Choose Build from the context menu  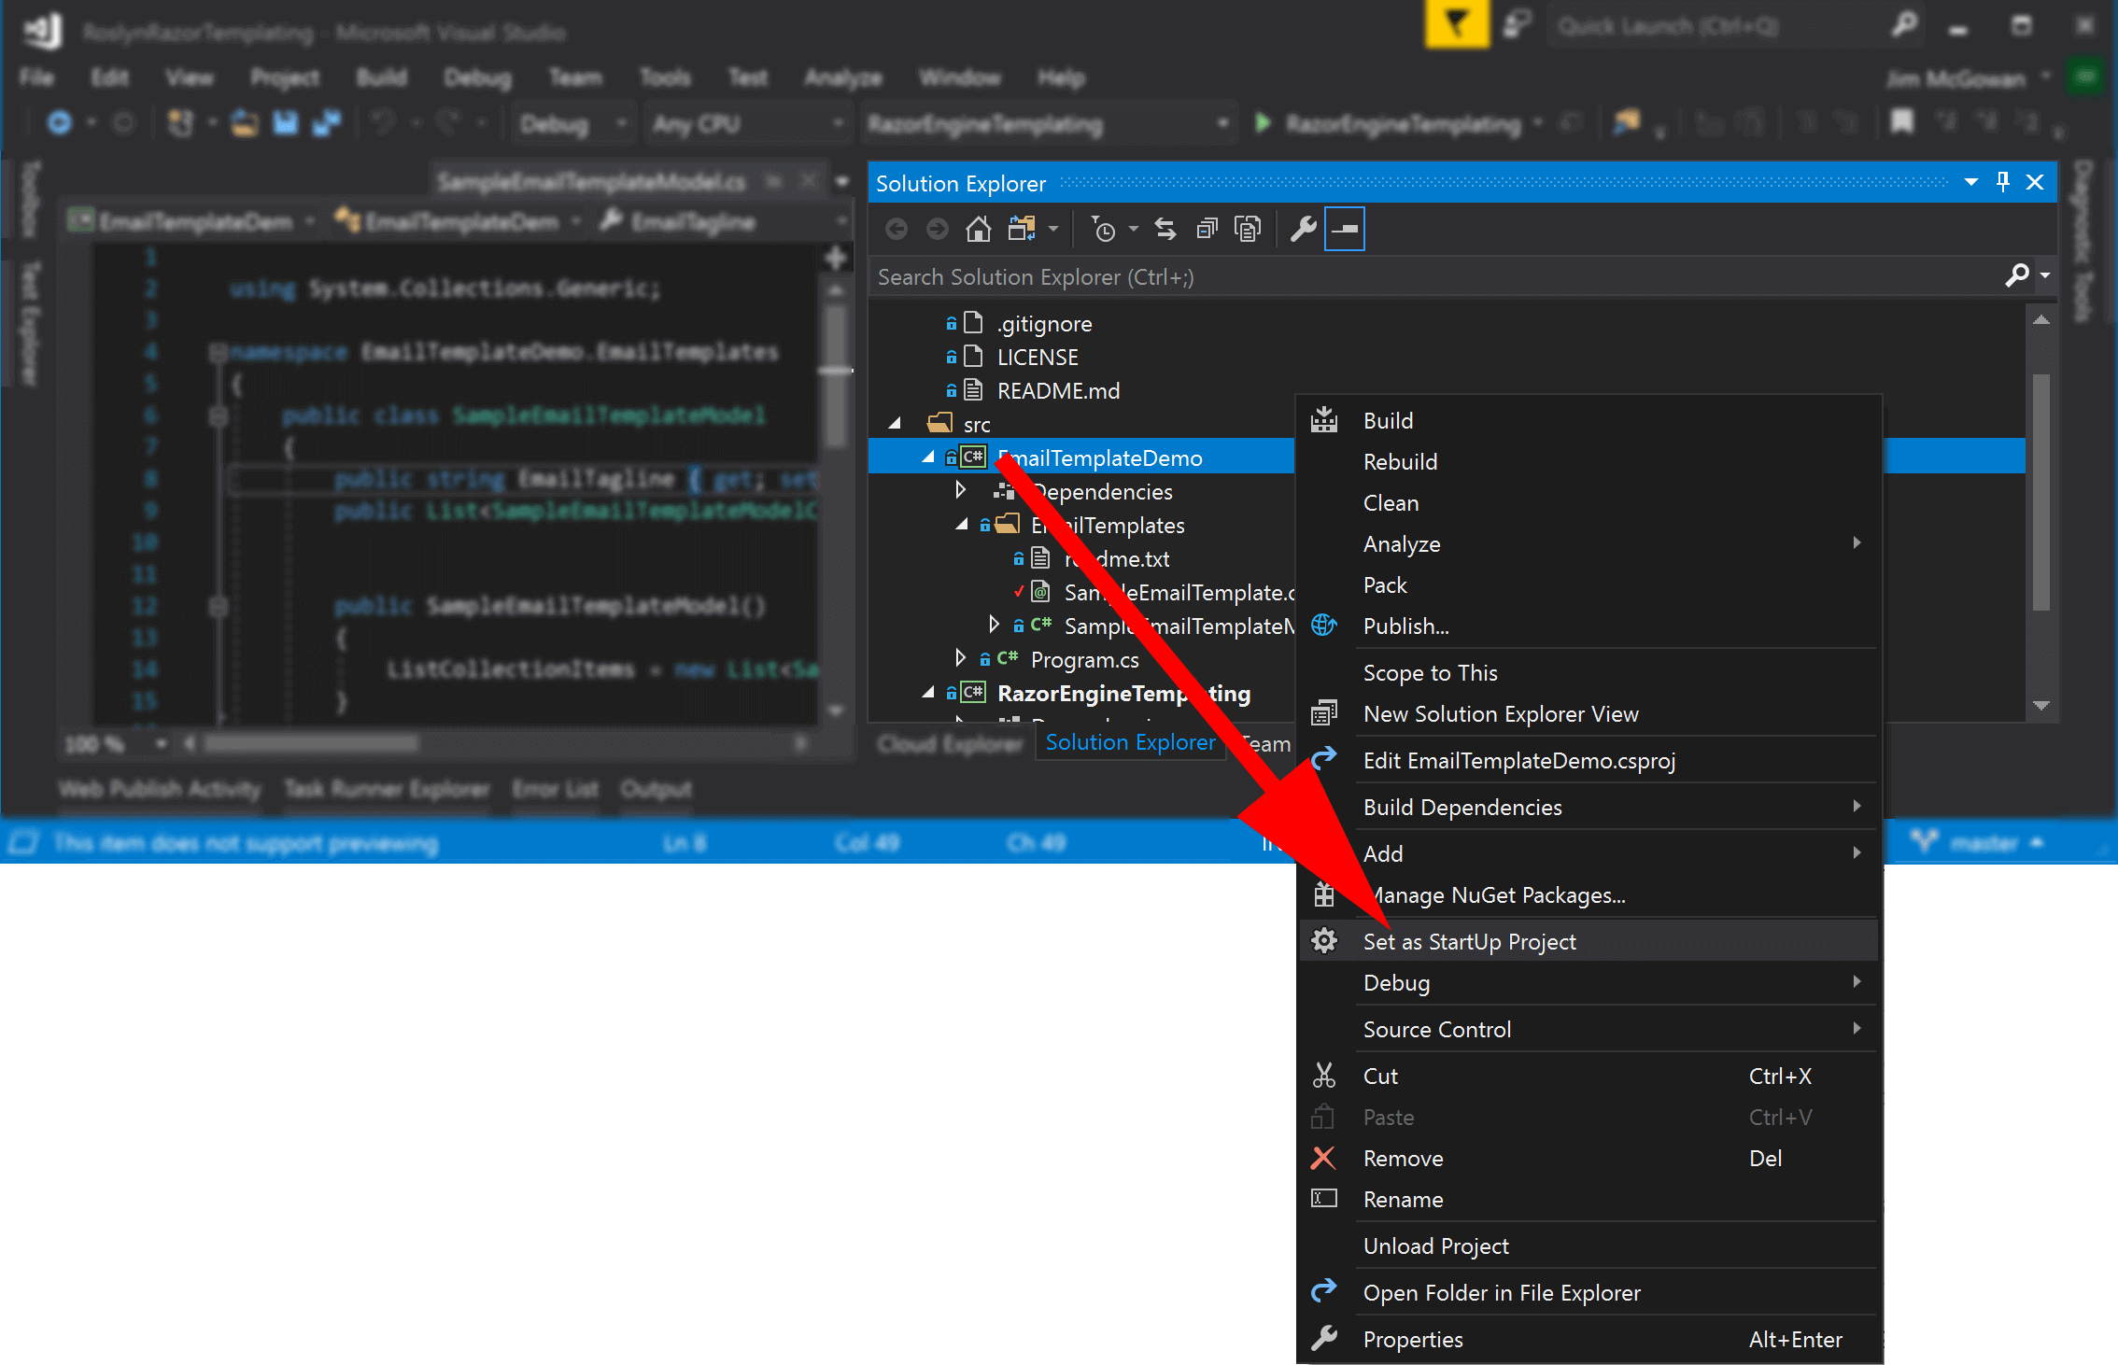coord(1588,421)
